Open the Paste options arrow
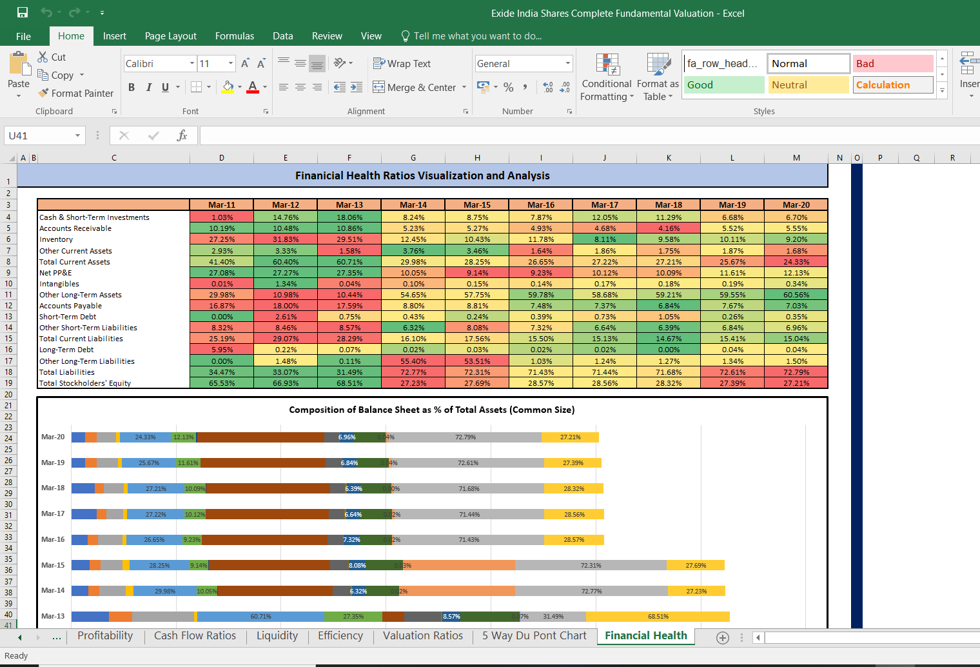The image size is (980, 667). [19, 95]
